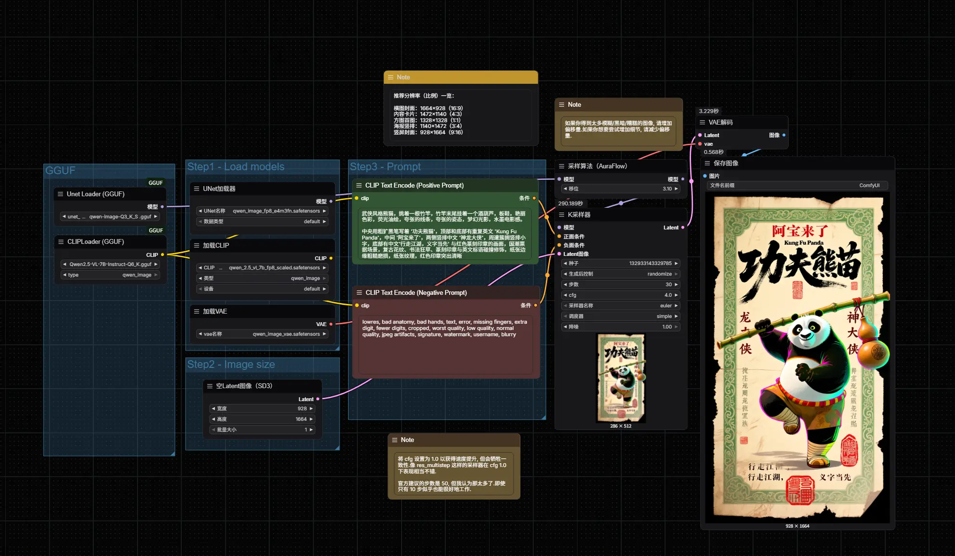
Task: Decrease 宽度 value with the left arrow
Action: pos(214,408)
